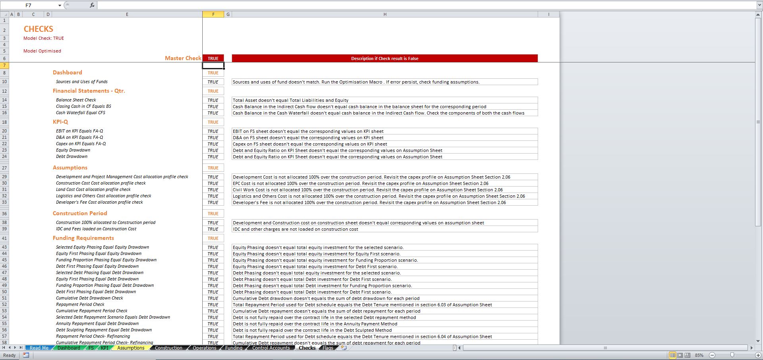Click the Insert Worksheet icon after Flags
The width and height of the screenshot is (763, 360).
pyautogui.click(x=344, y=348)
